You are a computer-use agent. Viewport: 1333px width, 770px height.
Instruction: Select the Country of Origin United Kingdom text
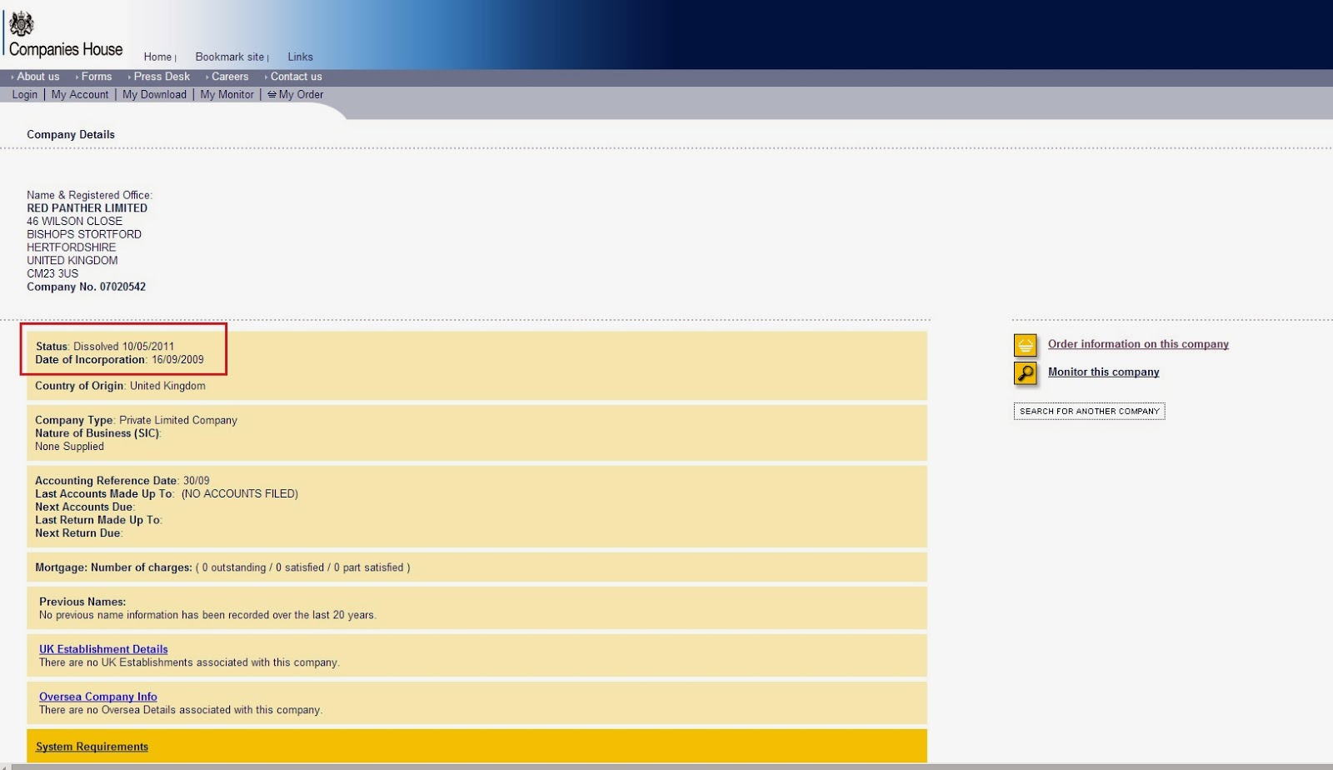(120, 386)
